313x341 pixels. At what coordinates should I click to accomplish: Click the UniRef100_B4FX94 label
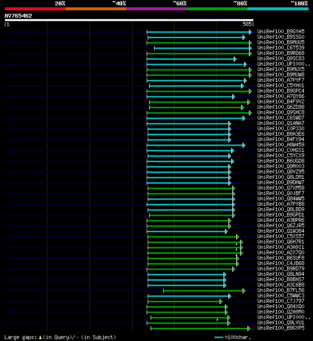coord(281,140)
